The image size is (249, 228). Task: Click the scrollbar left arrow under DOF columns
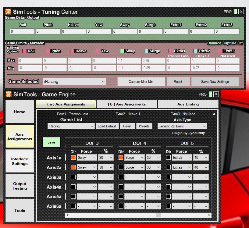68,215
